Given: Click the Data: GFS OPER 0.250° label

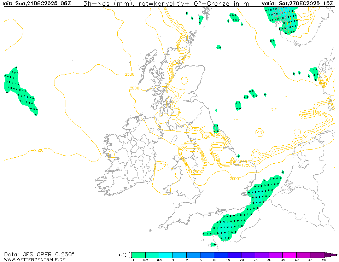Looking at the screenshot, I should pyautogui.click(x=39, y=254).
